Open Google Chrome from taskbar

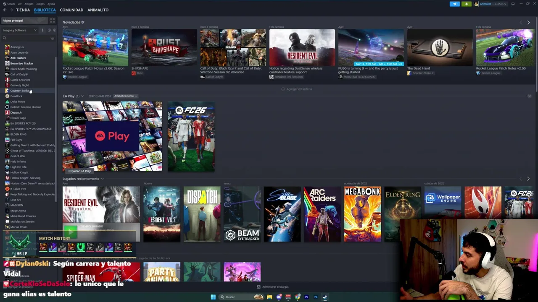(298, 297)
